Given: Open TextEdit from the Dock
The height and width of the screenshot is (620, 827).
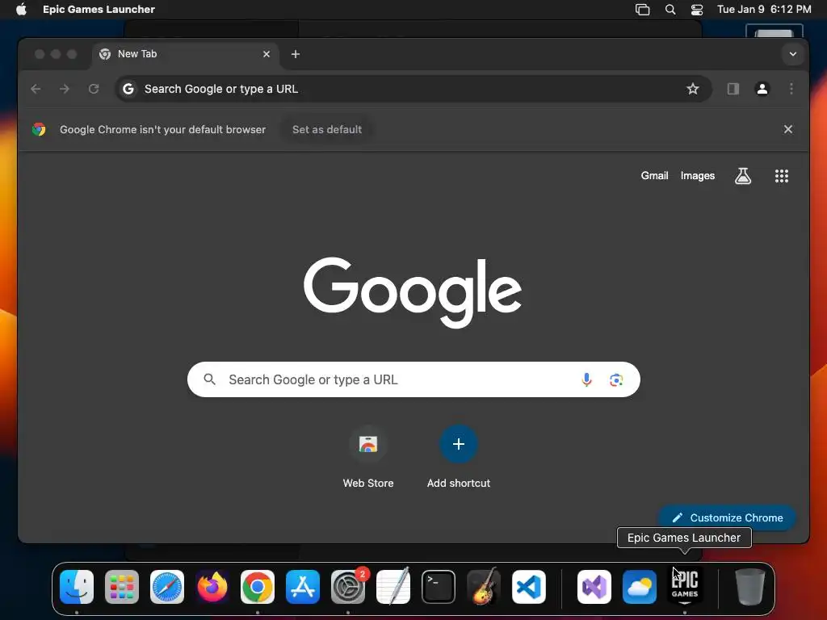Looking at the screenshot, I should click(x=393, y=587).
